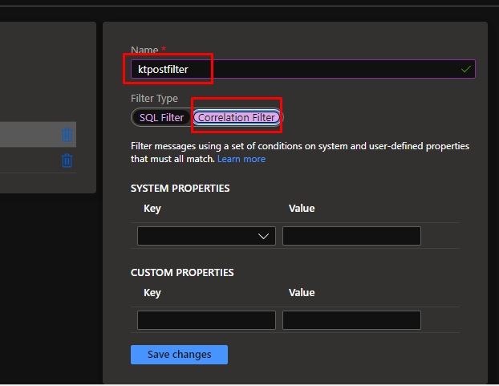Click the Name field containing ktpostfilter
This screenshot has height=386, width=499.
click(x=297, y=70)
